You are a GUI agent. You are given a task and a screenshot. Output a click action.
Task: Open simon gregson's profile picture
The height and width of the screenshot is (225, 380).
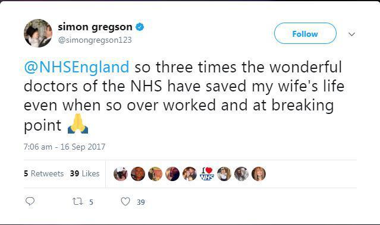38,33
